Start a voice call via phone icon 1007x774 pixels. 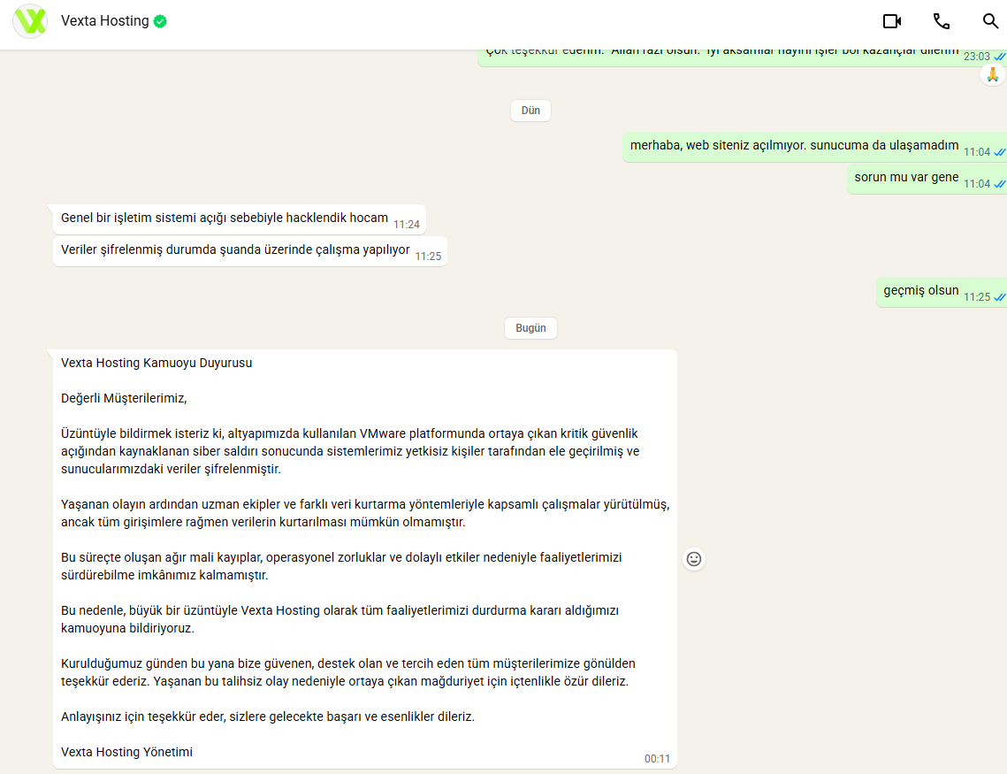point(941,21)
